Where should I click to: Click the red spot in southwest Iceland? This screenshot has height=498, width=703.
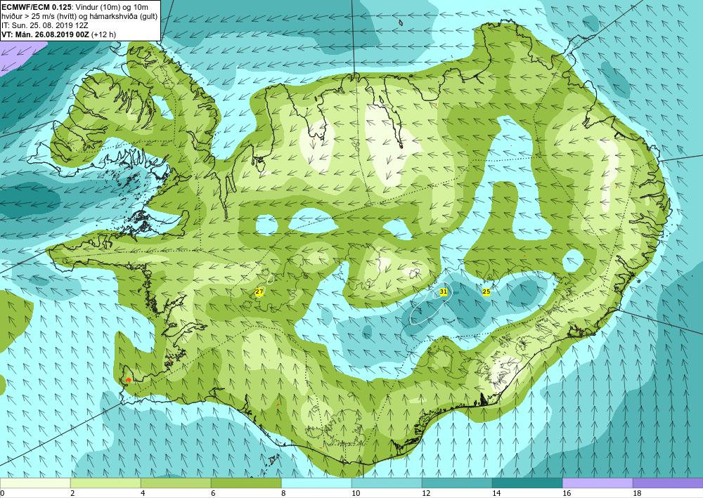(x=128, y=379)
